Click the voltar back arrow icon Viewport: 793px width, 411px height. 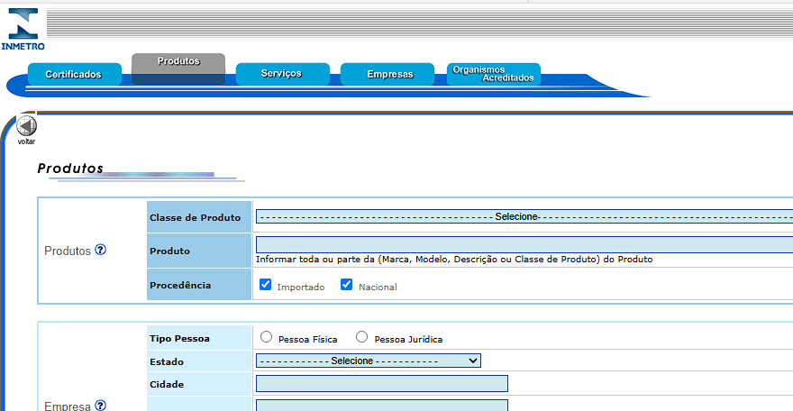pyautogui.click(x=26, y=125)
